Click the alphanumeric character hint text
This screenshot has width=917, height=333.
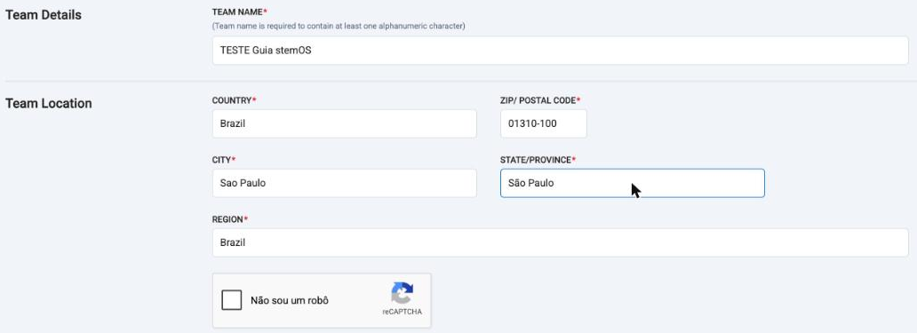click(339, 27)
